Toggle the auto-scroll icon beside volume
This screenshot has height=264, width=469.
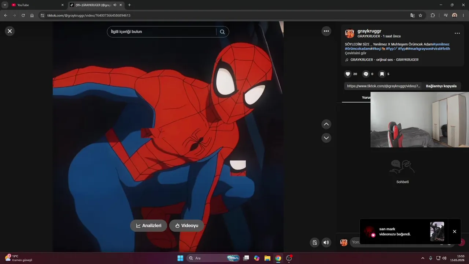coord(314,242)
